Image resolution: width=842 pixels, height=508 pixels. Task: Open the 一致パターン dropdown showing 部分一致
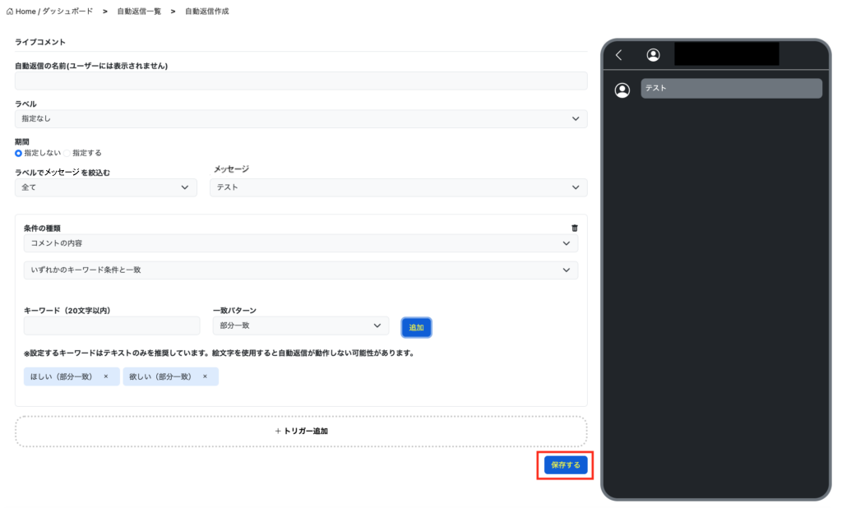(300, 326)
